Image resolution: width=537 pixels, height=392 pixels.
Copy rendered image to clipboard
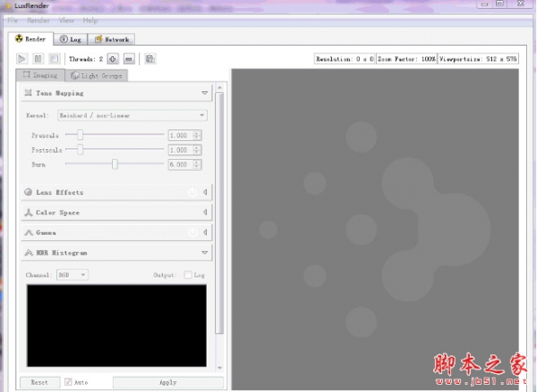(x=150, y=59)
